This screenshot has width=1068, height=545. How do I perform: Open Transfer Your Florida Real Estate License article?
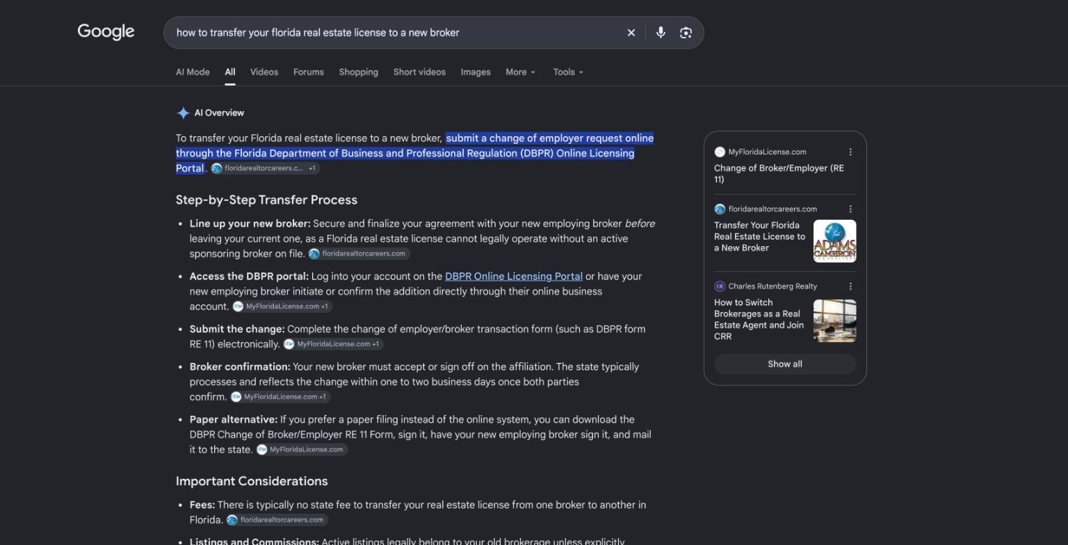759,236
